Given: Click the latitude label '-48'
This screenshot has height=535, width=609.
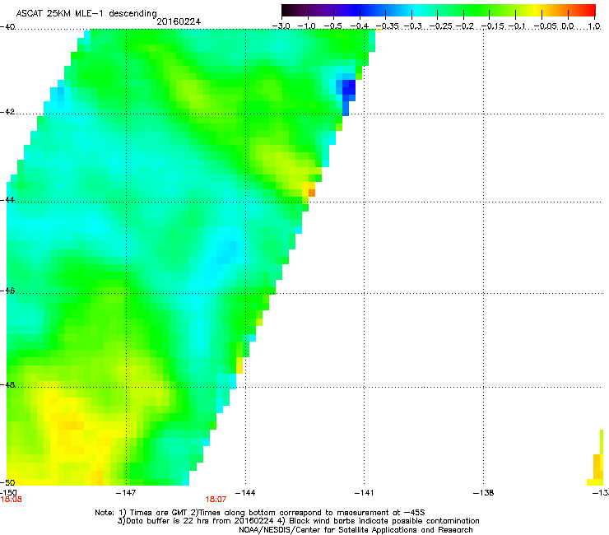Looking at the screenshot, I should coord(7,385).
